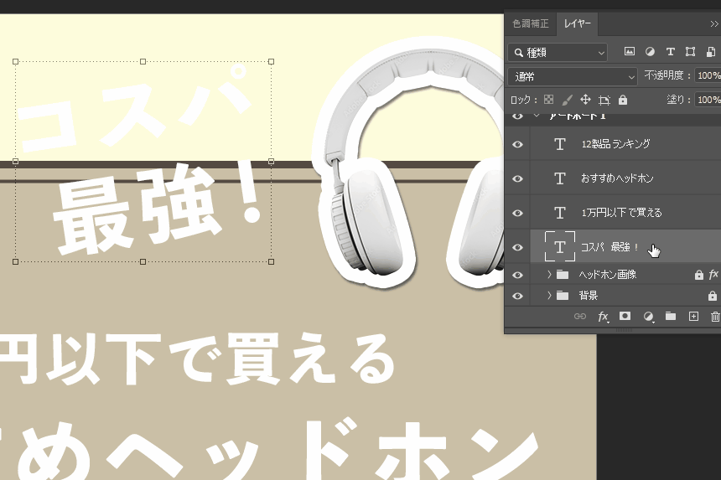Image resolution: width=721 pixels, height=480 pixels.
Task: Click the T thumbnail of 1万円以下で買える
Action: [559, 213]
